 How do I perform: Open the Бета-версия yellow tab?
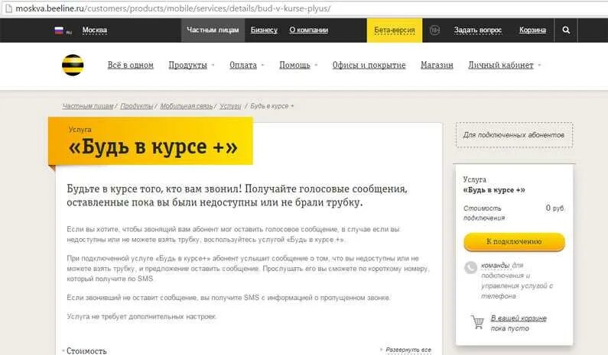pos(395,31)
